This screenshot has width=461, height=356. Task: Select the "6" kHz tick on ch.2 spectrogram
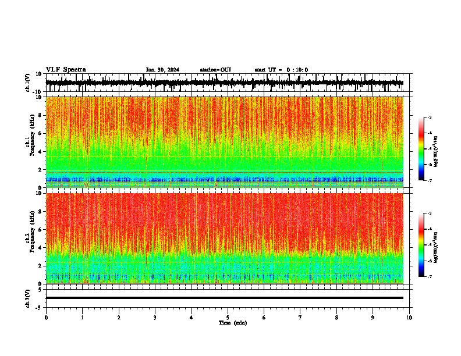(x=40, y=230)
